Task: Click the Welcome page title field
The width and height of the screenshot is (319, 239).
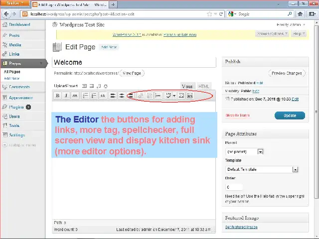Action: (x=134, y=62)
